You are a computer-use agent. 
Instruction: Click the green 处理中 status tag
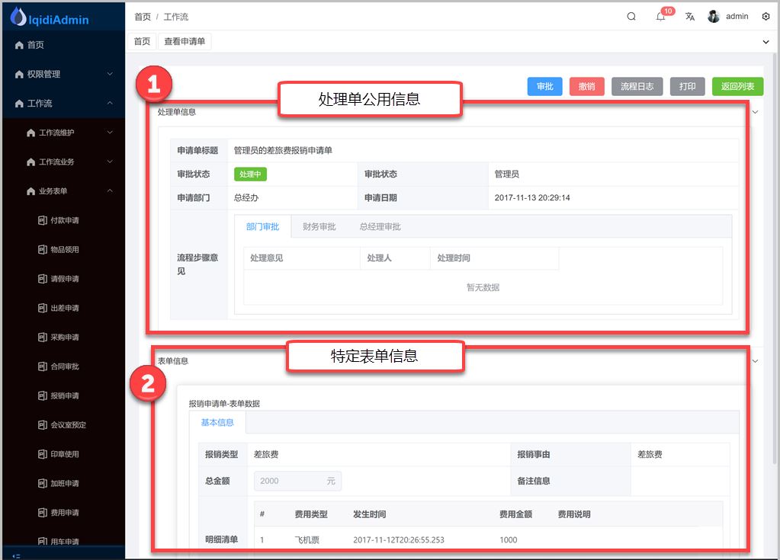[250, 174]
